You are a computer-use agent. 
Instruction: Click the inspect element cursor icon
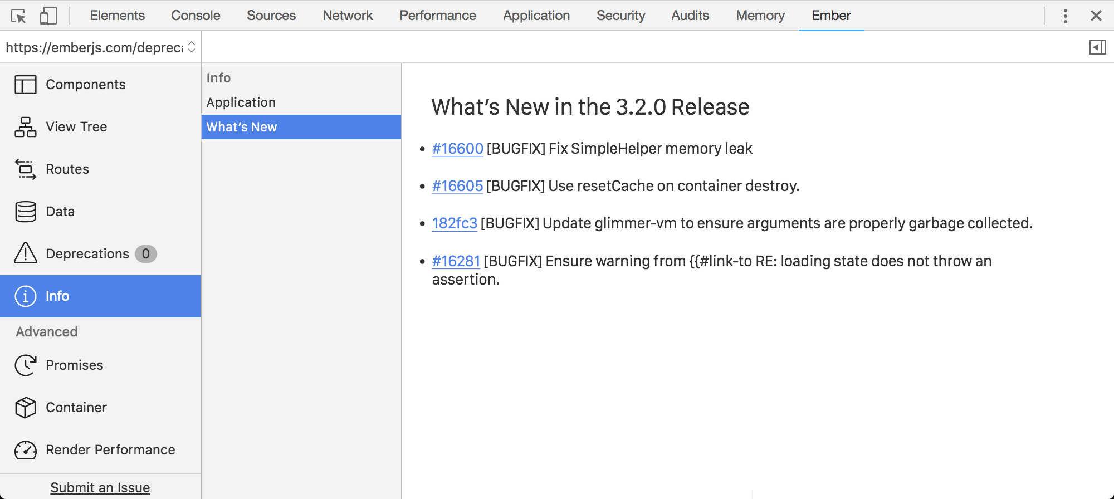click(x=18, y=16)
